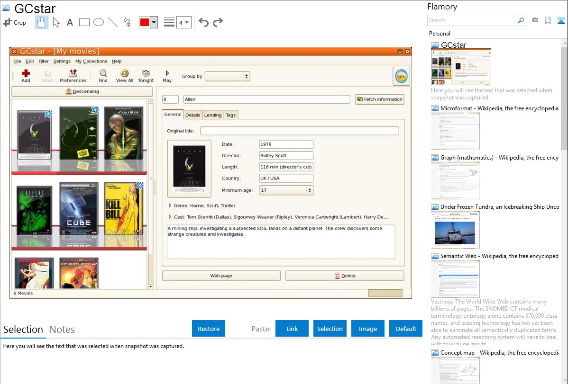Open the Group by dropdown
568x384 pixels.
click(228, 76)
